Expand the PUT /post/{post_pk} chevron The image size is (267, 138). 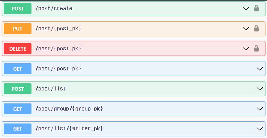pyautogui.click(x=246, y=29)
